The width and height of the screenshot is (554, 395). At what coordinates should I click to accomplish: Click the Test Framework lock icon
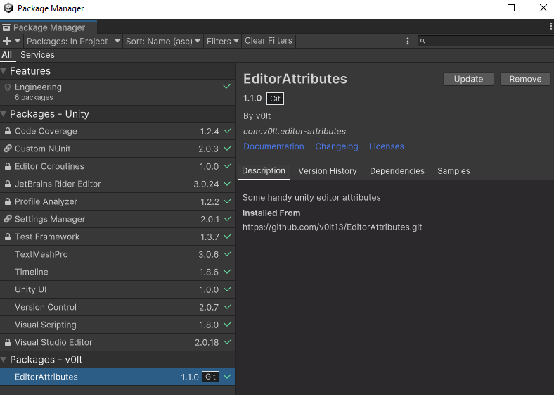coord(8,237)
